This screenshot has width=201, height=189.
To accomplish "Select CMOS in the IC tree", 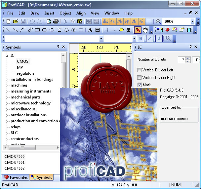I will pyautogui.click(x=22, y=61).
